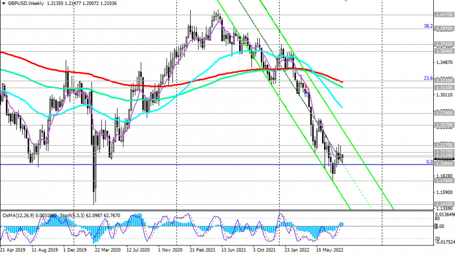Click the 1.20000 support level label

point(443,164)
